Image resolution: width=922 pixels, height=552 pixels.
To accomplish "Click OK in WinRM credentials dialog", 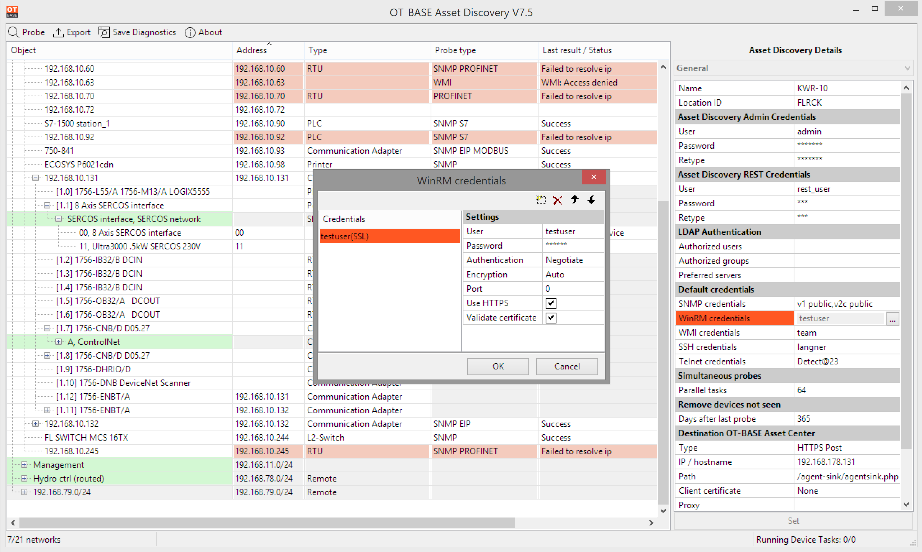I will [498, 367].
